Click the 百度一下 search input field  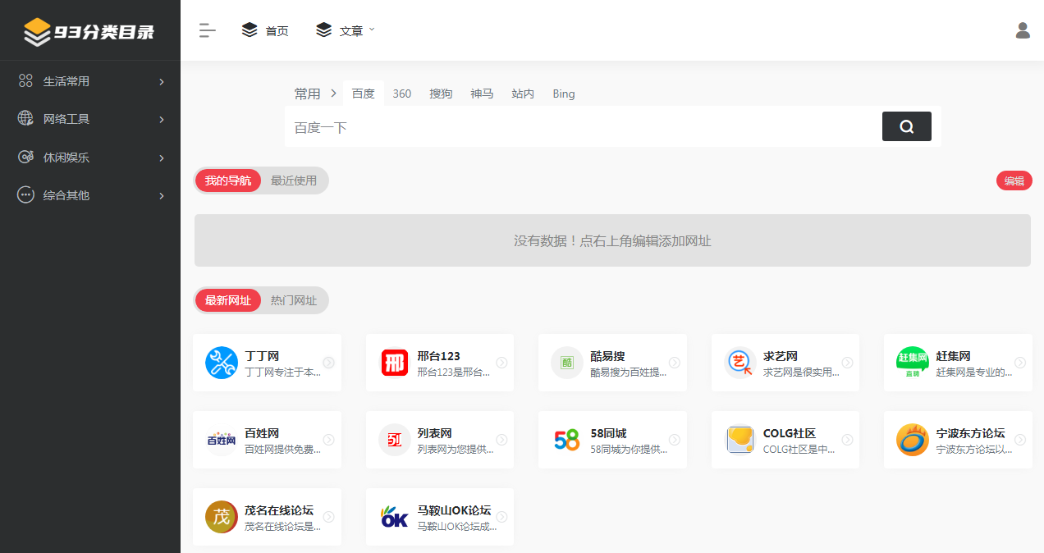[584, 127]
